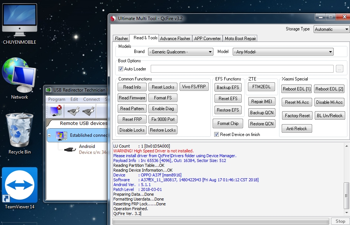The height and width of the screenshot is (225, 350).
Task: Switch to the Moto Boot Repair tab
Action: (240, 38)
